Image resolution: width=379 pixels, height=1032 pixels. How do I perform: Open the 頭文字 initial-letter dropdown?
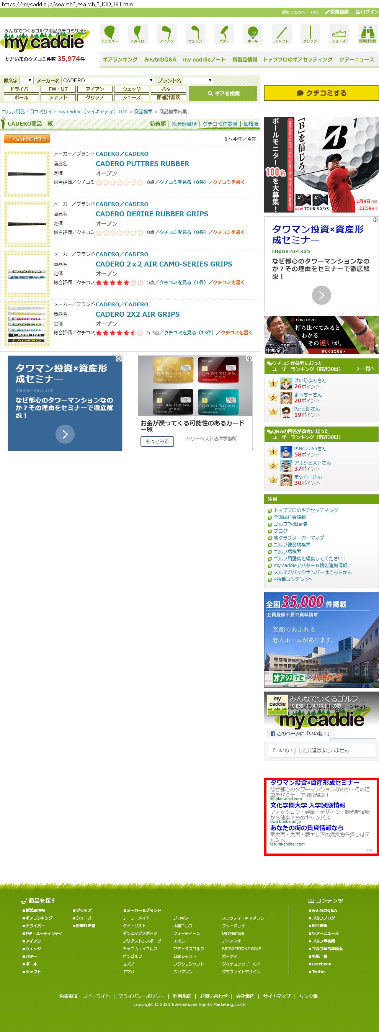pyautogui.click(x=26, y=80)
